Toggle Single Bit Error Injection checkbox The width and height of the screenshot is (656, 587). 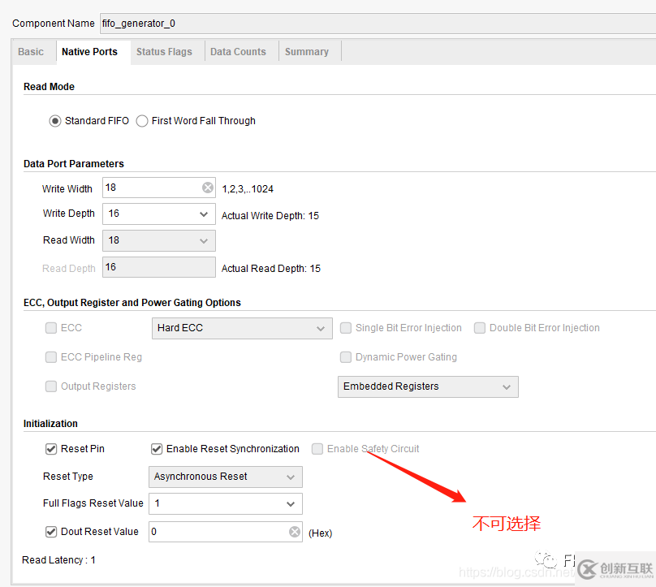point(346,327)
